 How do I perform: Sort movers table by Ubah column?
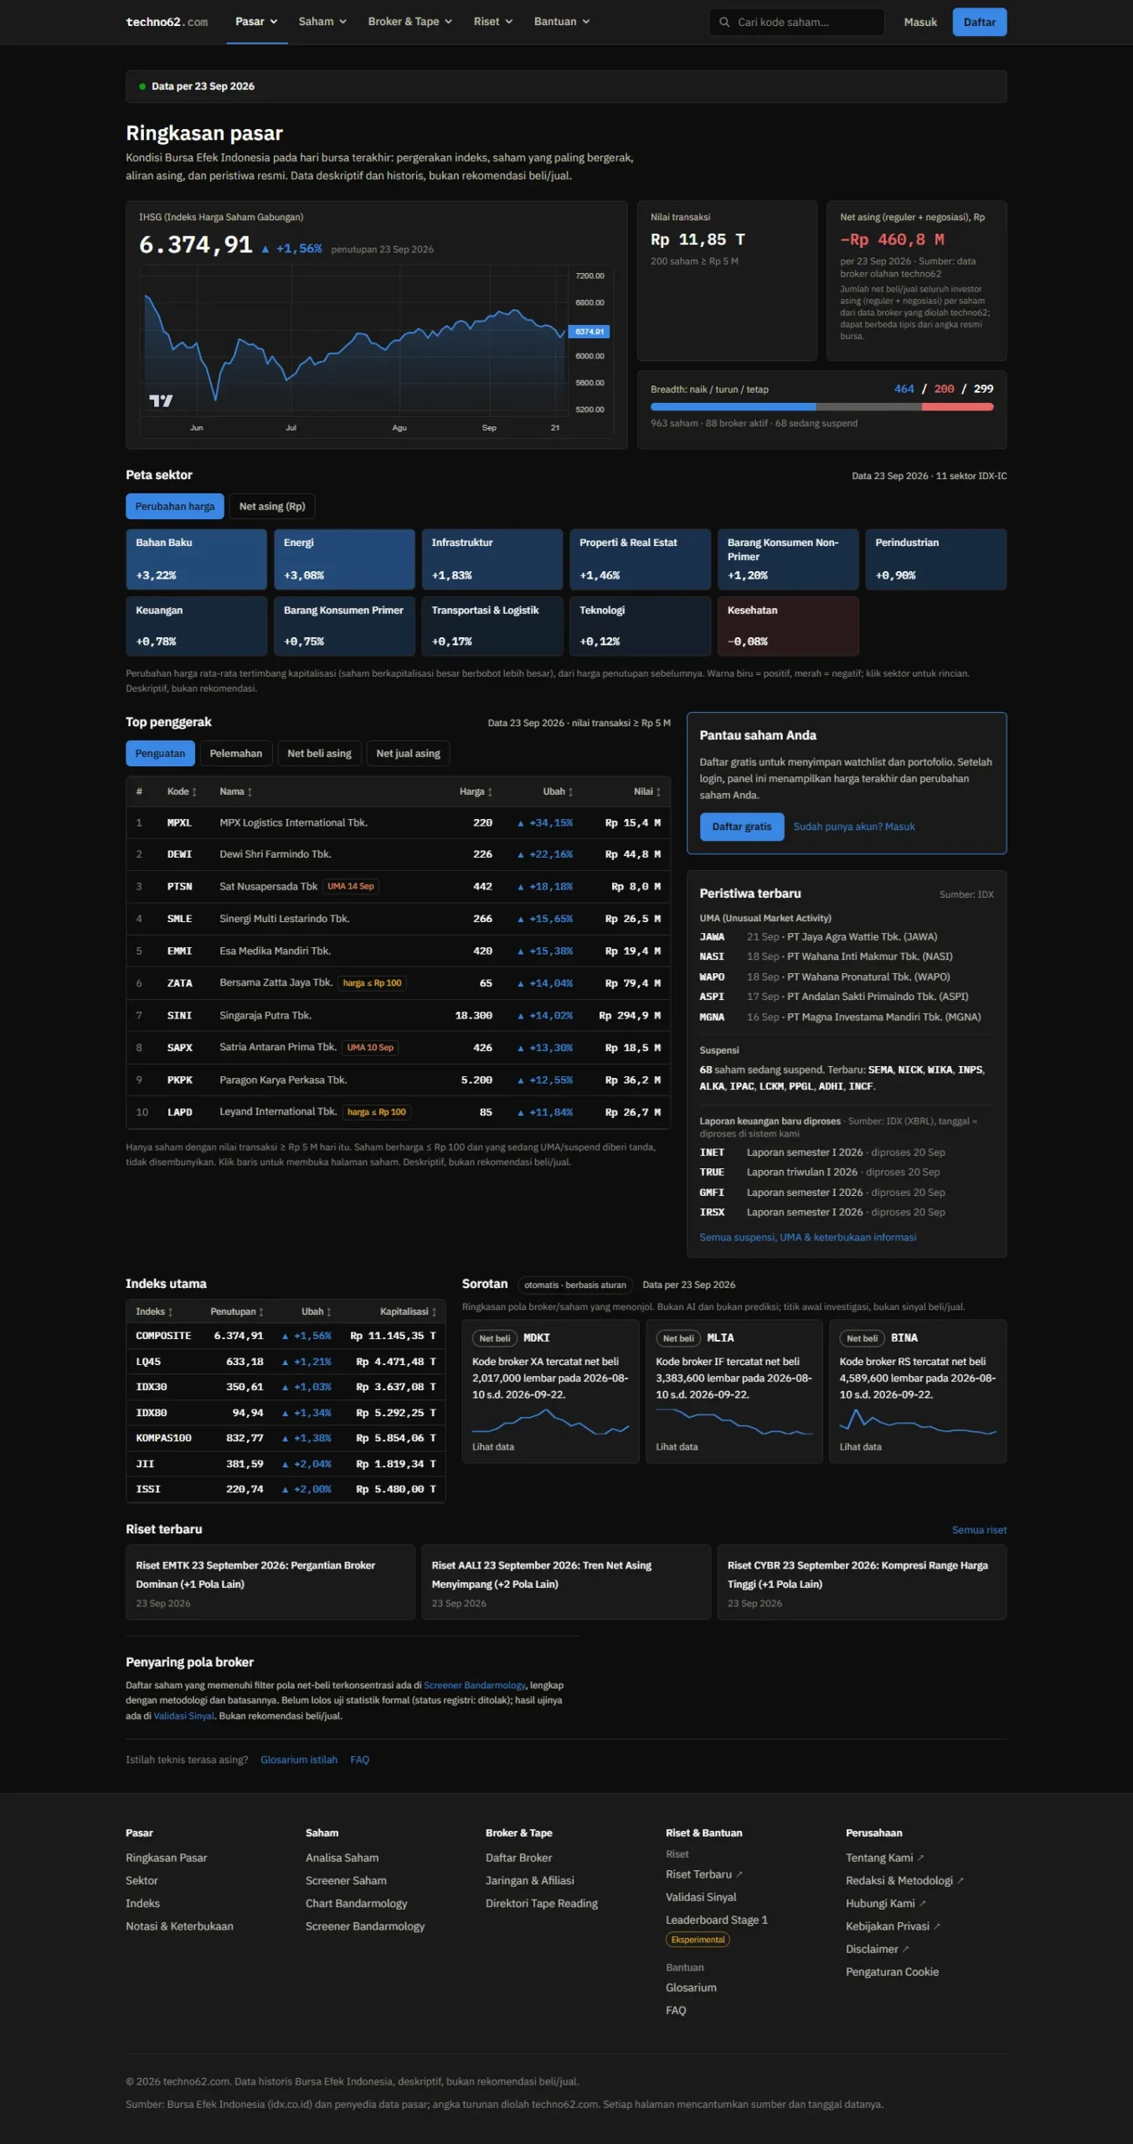point(558,791)
